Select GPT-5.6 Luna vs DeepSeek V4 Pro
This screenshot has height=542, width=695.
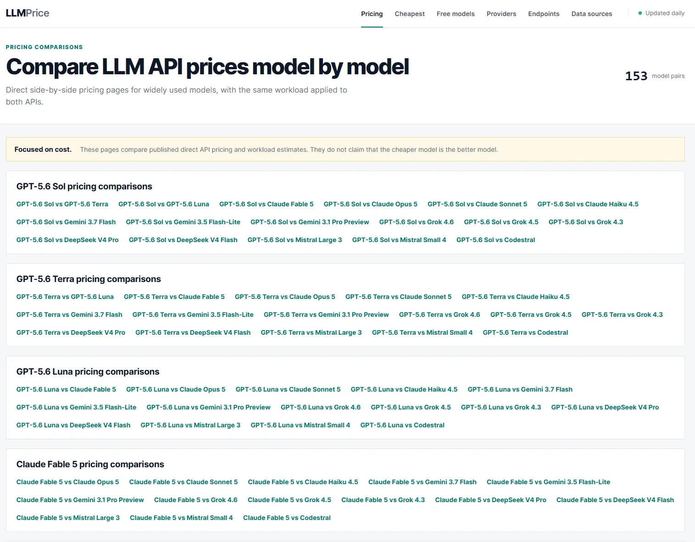click(x=605, y=407)
